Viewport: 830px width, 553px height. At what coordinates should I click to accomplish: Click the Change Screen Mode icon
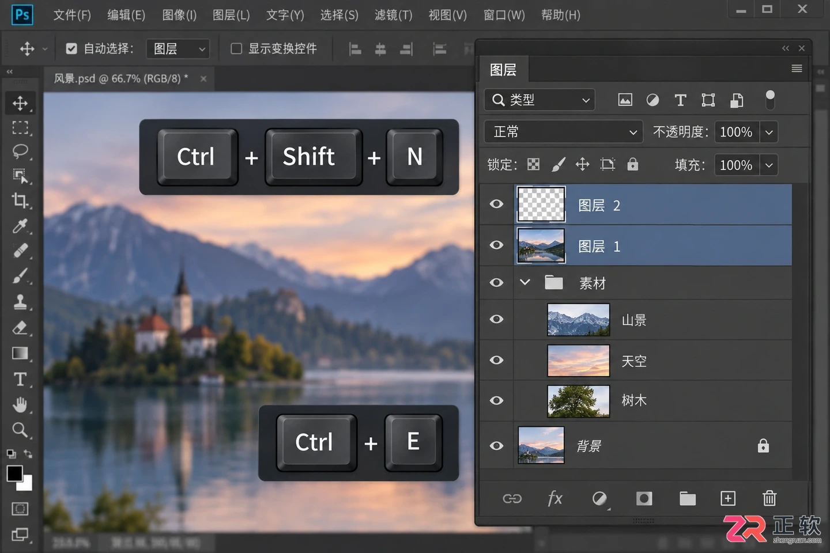pyautogui.click(x=20, y=535)
